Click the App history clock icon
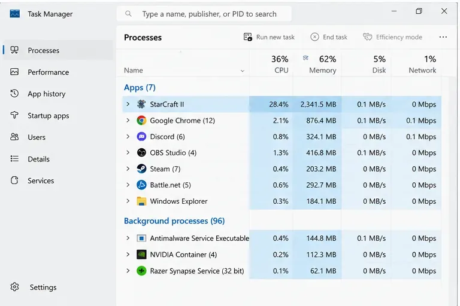This screenshot has height=306, width=460. (x=14, y=93)
